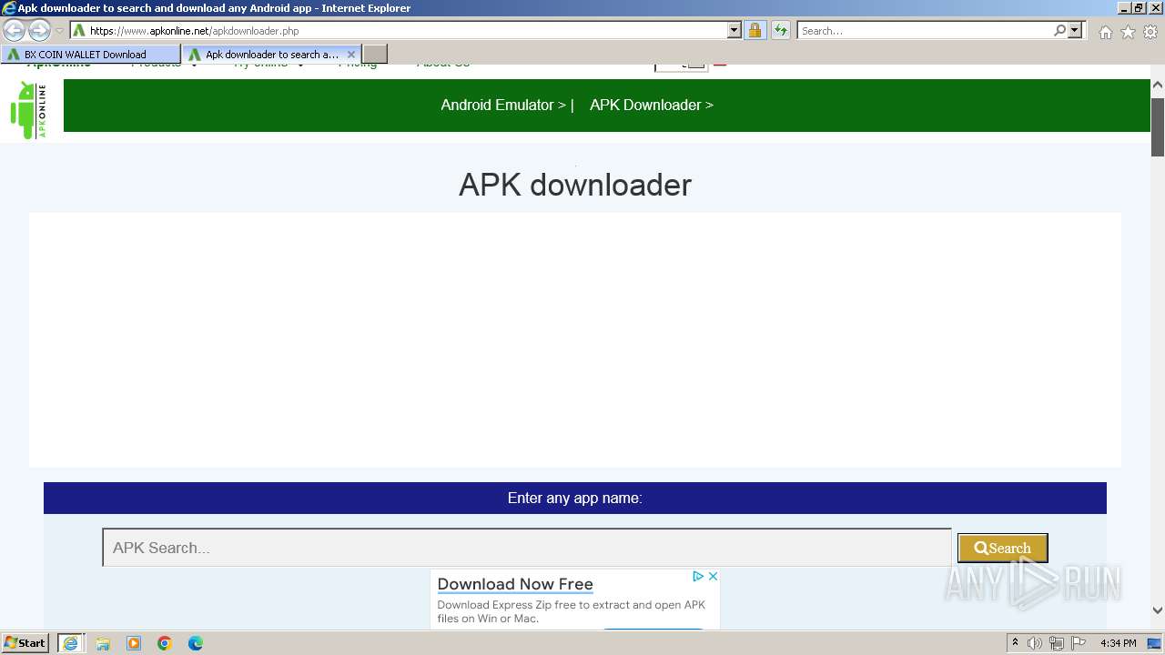Launch Edge from the taskbar
The width and height of the screenshot is (1165, 655).
tap(196, 643)
